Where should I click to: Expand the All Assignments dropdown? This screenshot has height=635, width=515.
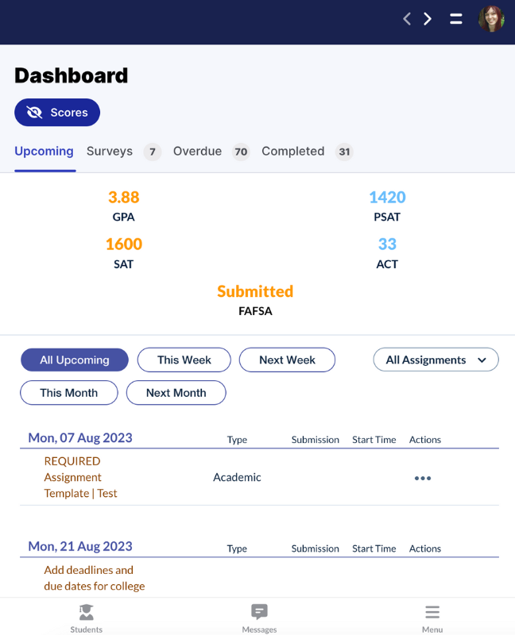[x=436, y=360]
